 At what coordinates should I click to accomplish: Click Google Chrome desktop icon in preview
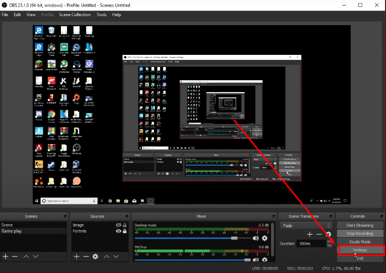[x=51, y=116]
